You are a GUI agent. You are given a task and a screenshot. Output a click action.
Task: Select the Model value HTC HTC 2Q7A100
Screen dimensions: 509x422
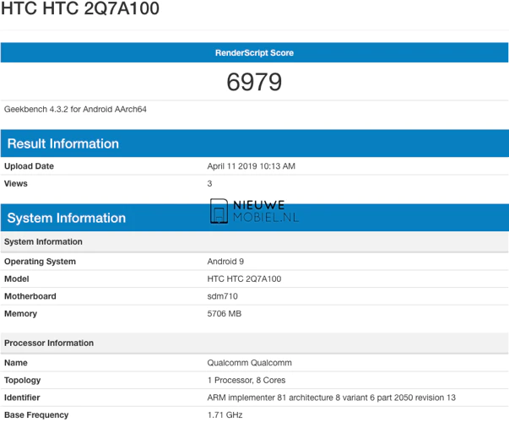point(244,279)
